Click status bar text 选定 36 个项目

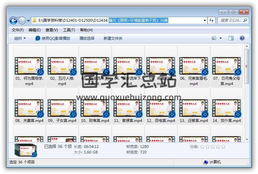pyautogui.click(x=22, y=162)
